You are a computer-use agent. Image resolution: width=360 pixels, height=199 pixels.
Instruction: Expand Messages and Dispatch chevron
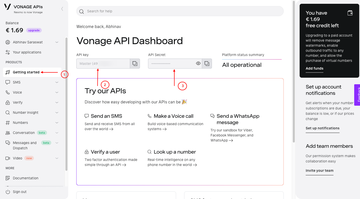(57, 143)
